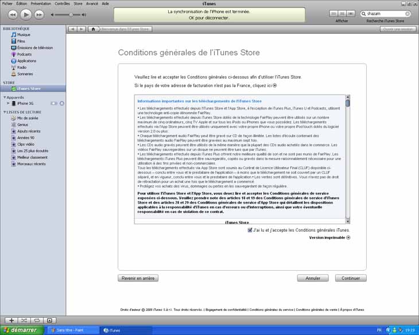Select iPhone 3G device
419x335 pixels.
[25, 103]
